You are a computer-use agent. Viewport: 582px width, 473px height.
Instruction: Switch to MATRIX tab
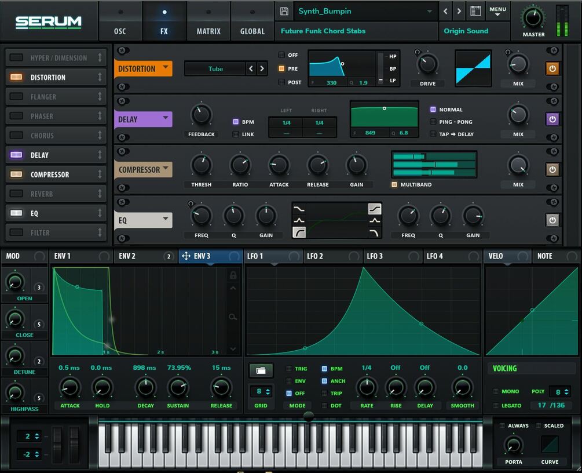[208, 22]
